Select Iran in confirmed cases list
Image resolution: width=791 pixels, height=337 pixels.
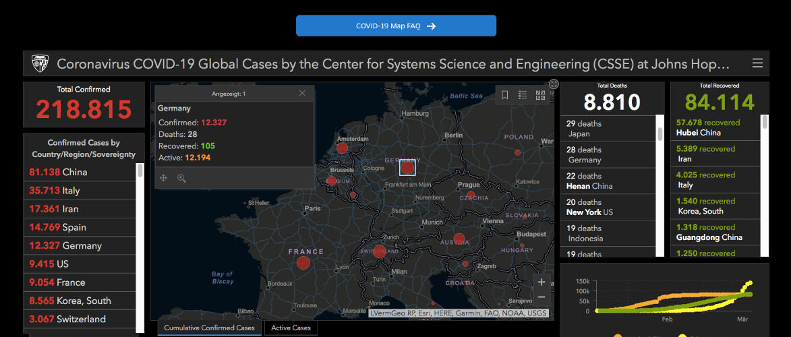[x=79, y=209]
